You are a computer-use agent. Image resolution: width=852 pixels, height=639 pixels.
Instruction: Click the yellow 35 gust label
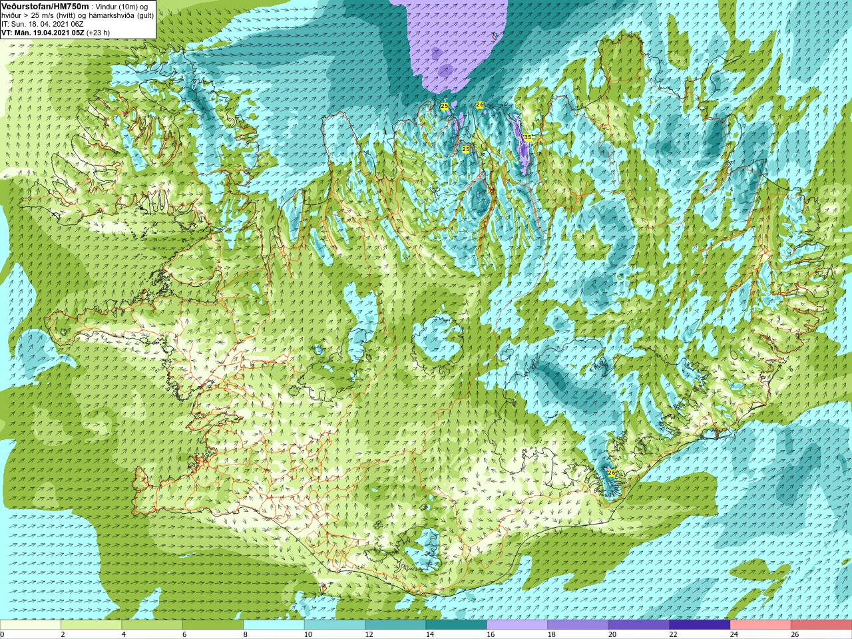point(527,137)
